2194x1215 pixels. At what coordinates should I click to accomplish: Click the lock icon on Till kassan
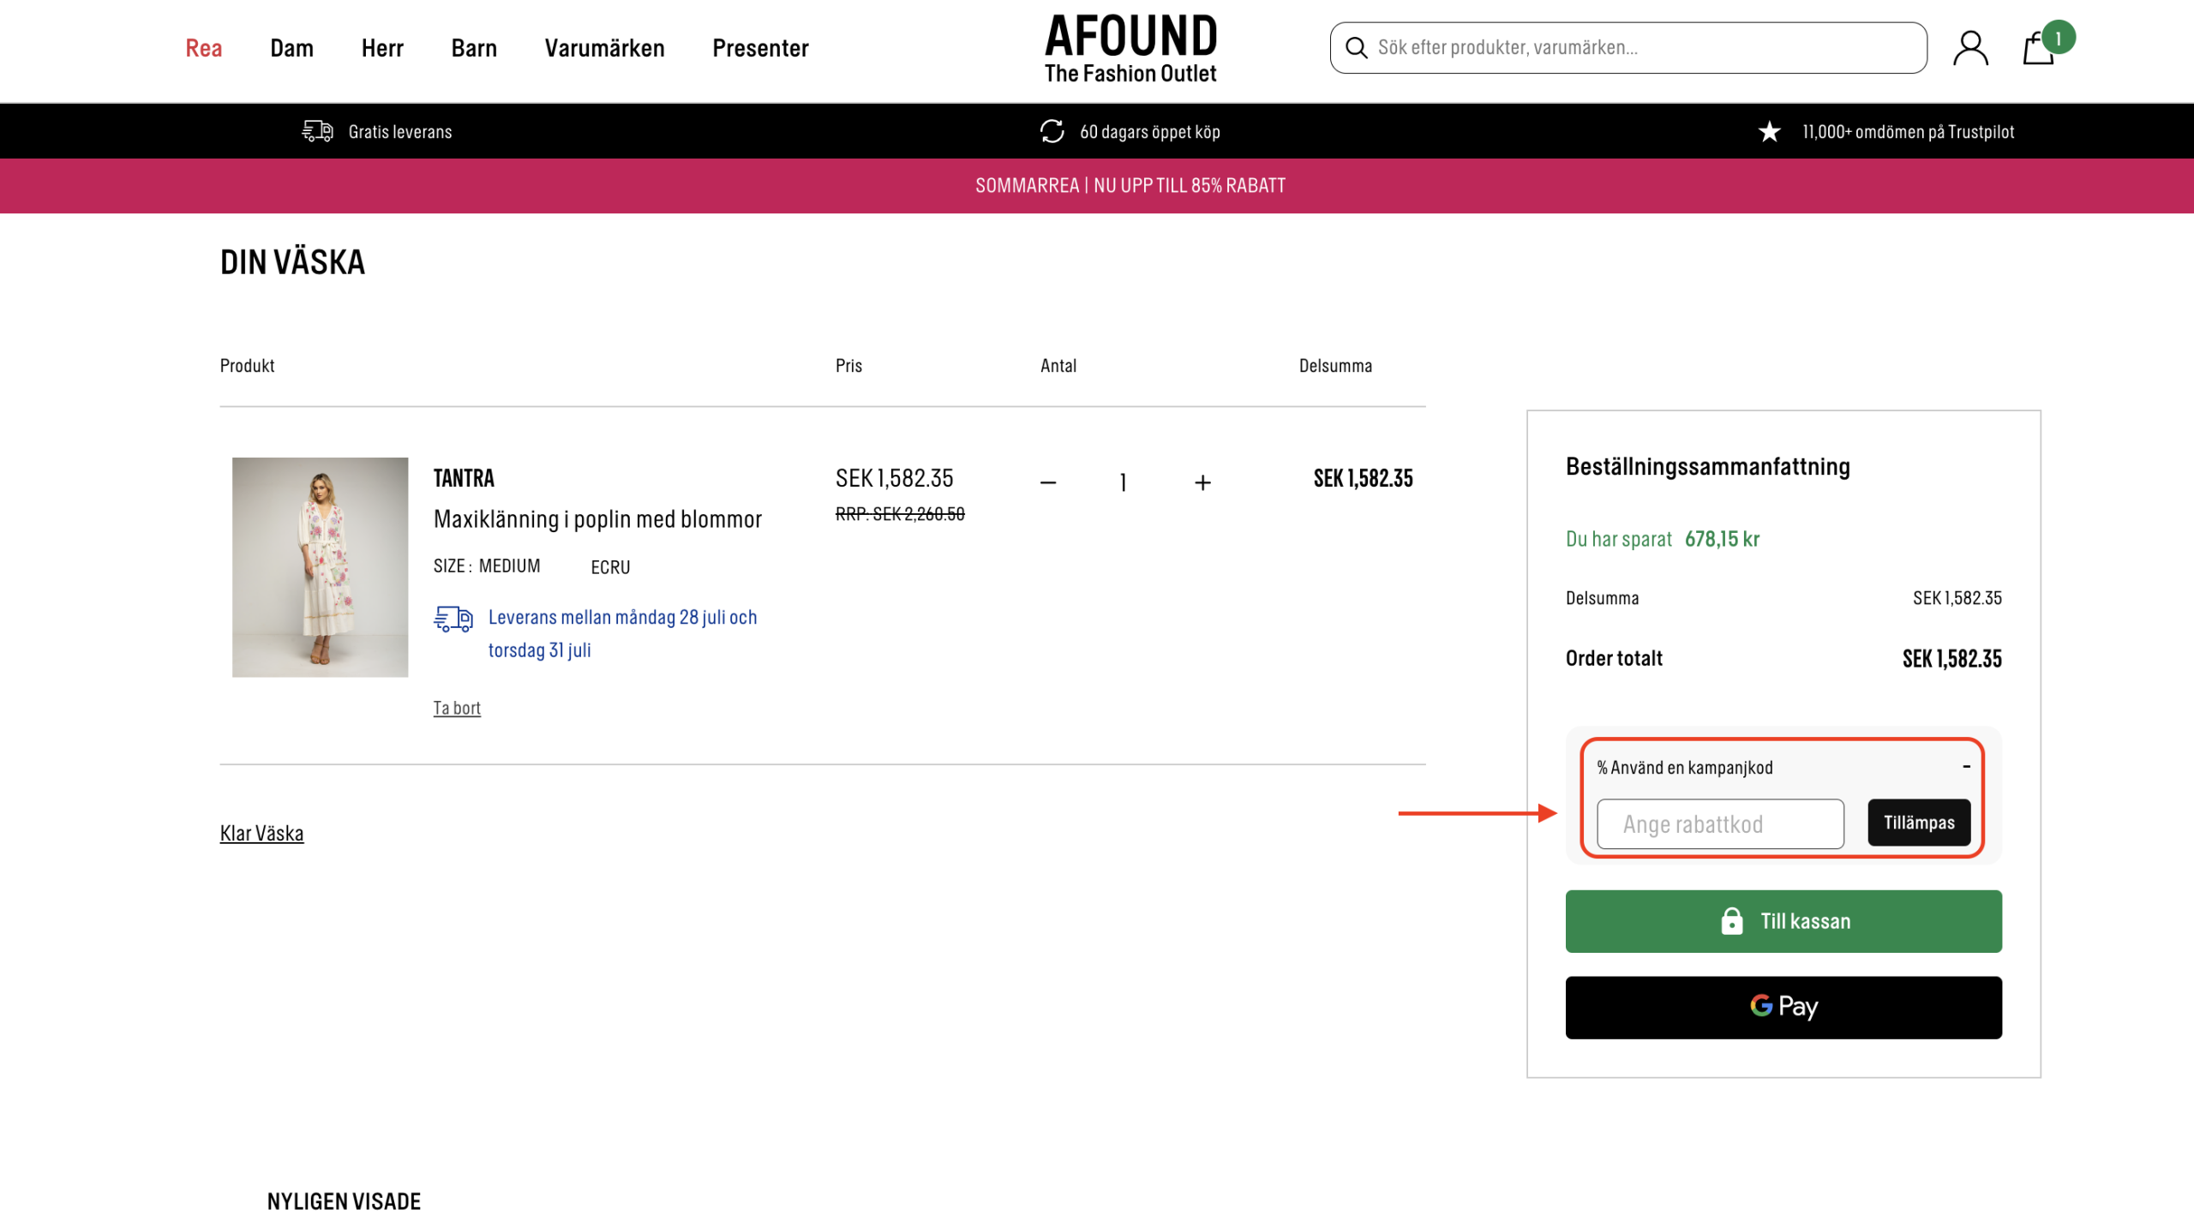pos(1732,921)
